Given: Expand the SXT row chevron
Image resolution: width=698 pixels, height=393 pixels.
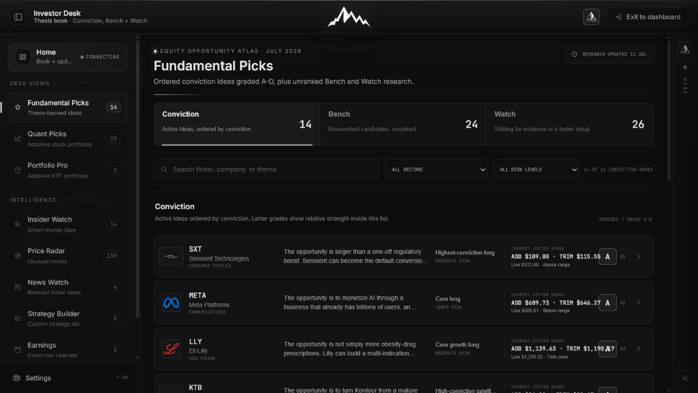Looking at the screenshot, I should pyautogui.click(x=639, y=257).
